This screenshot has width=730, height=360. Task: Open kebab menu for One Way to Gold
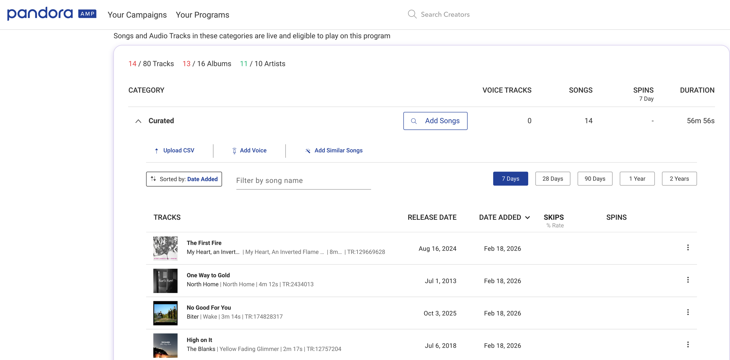(688, 280)
